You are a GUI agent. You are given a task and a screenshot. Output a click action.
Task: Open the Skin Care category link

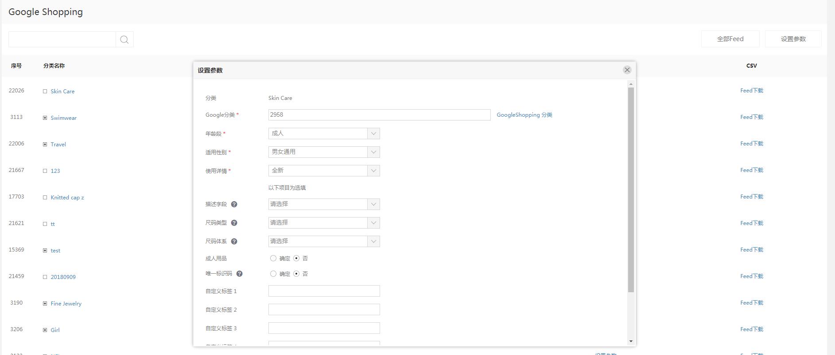point(62,92)
